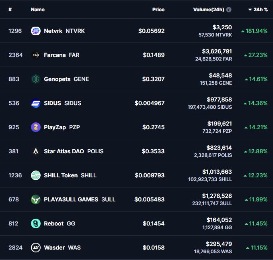Click the 11.15% change value
Viewport: 273px width, 260px height.
coord(259,248)
